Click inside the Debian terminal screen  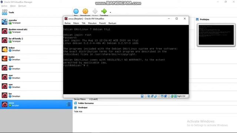click(126, 59)
